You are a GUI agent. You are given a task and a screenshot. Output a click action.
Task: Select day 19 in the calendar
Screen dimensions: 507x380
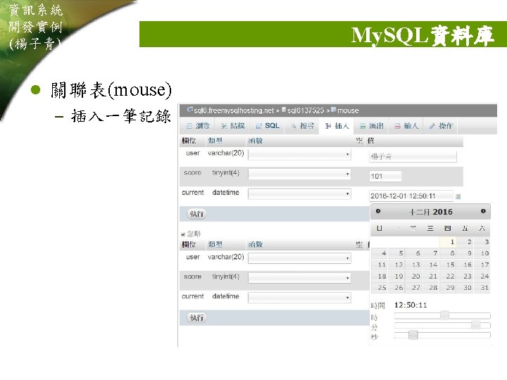(396, 277)
